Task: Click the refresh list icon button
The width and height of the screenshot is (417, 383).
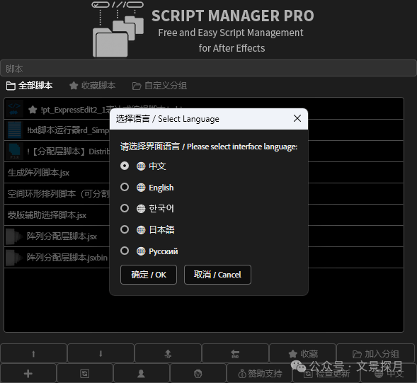Action: tap(84, 373)
